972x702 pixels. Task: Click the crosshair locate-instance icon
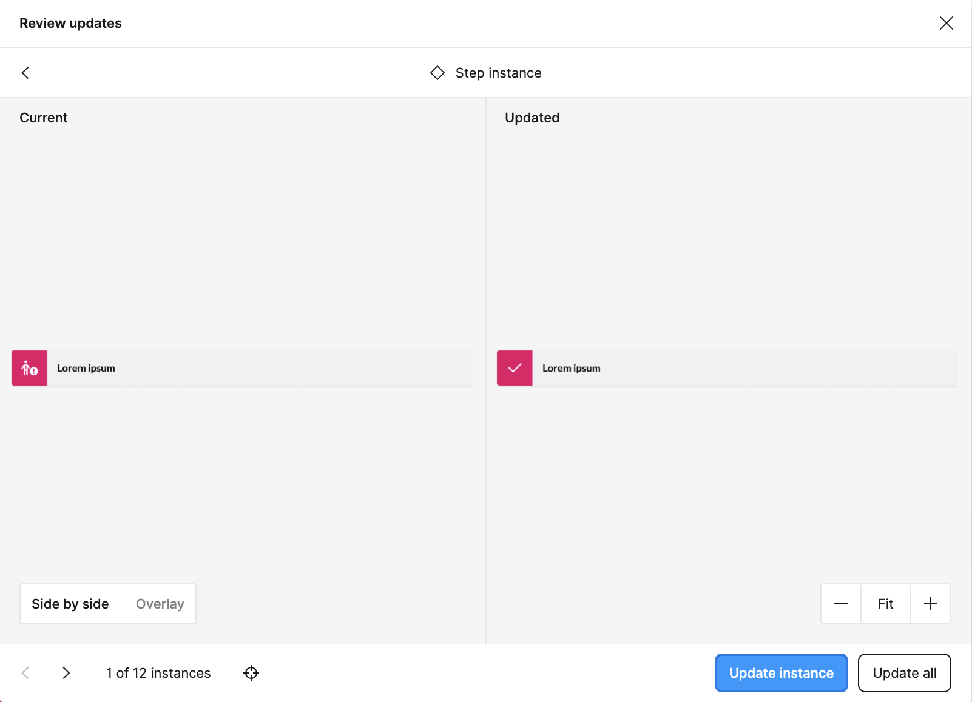(x=251, y=673)
